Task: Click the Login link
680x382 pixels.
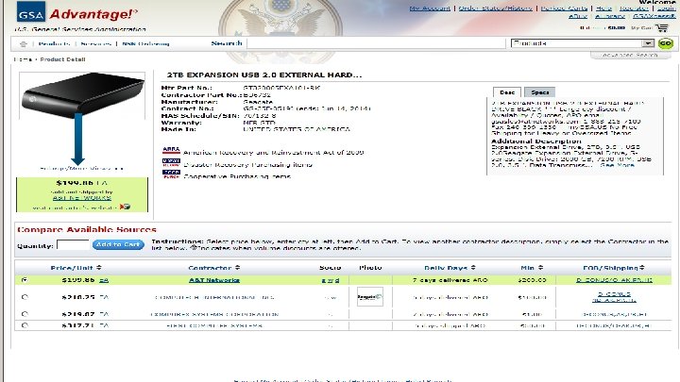Action: coord(666,8)
